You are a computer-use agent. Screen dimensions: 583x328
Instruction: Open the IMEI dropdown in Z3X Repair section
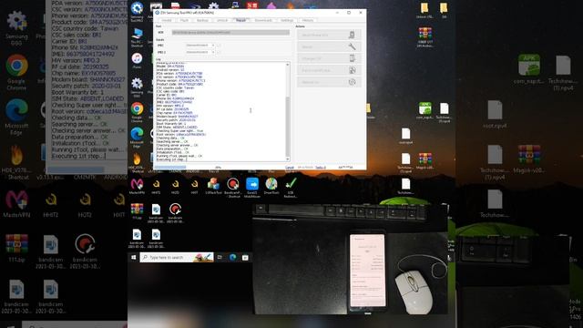click(200, 46)
